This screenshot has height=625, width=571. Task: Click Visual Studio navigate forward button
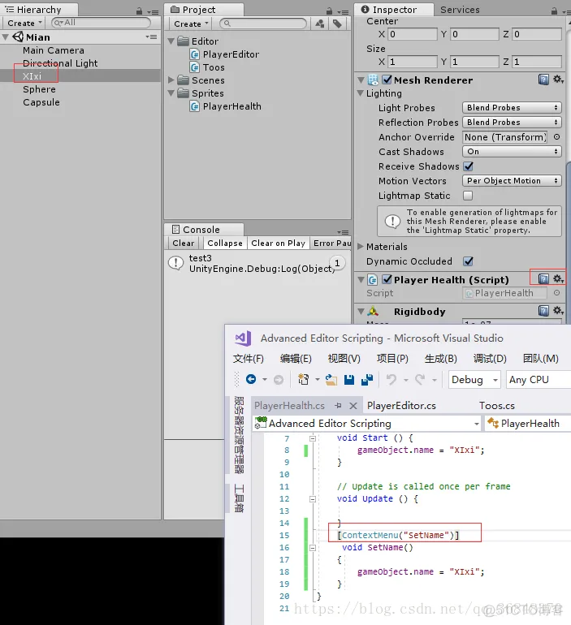[x=279, y=380]
